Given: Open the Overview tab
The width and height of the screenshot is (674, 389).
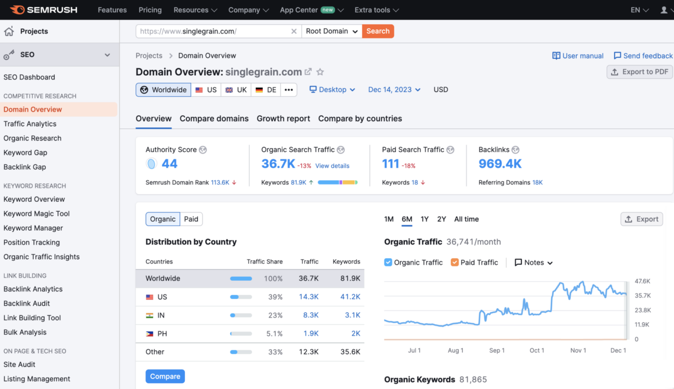Looking at the screenshot, I should 154,119.
